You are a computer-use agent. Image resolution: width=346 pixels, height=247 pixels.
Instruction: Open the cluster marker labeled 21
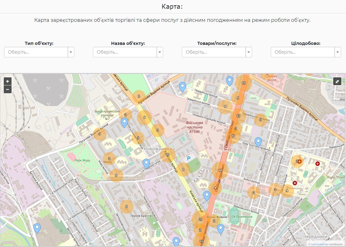click(201, 220)
